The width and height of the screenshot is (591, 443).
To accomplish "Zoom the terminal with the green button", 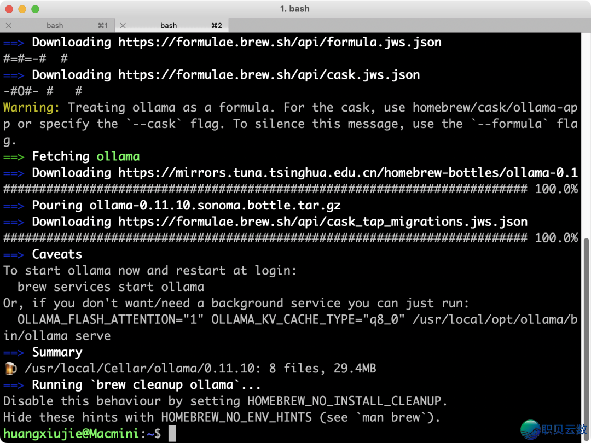I will 35,9.
